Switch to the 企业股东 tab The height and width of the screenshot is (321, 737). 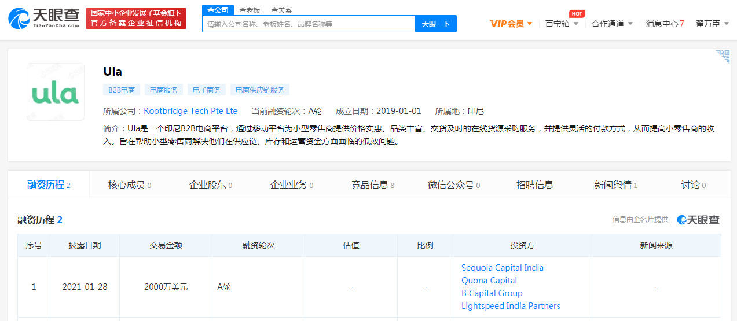(211, 185)
